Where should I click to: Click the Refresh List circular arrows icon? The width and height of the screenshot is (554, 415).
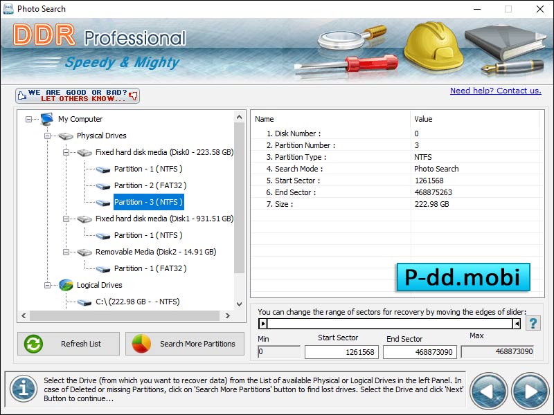tap(33, 344)
